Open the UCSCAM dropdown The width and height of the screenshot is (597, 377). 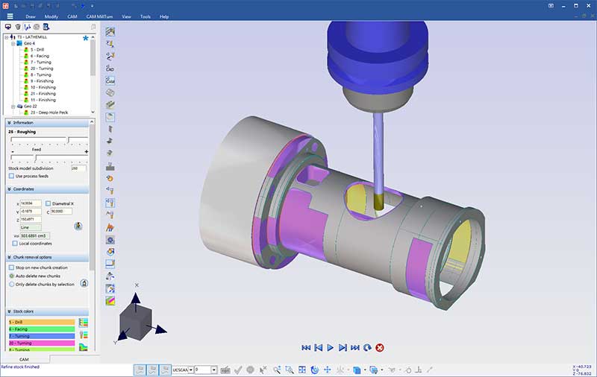(190, 369)
